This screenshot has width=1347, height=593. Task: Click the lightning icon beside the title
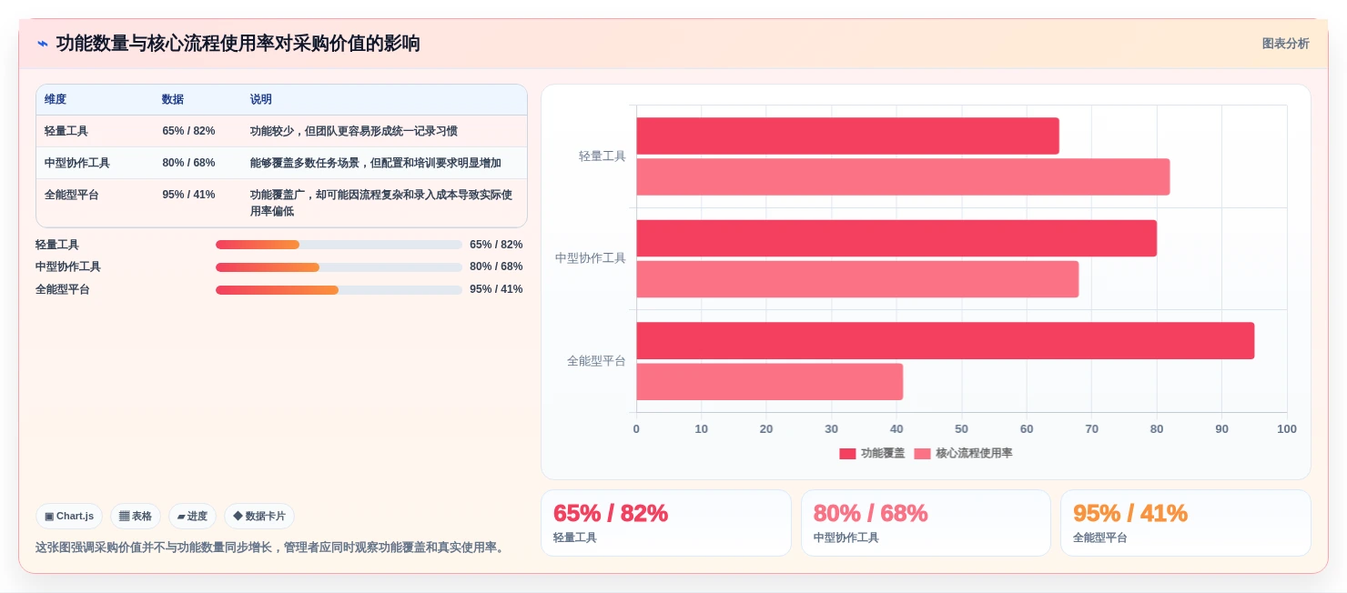pyautogui.click(x=43, y=44)
